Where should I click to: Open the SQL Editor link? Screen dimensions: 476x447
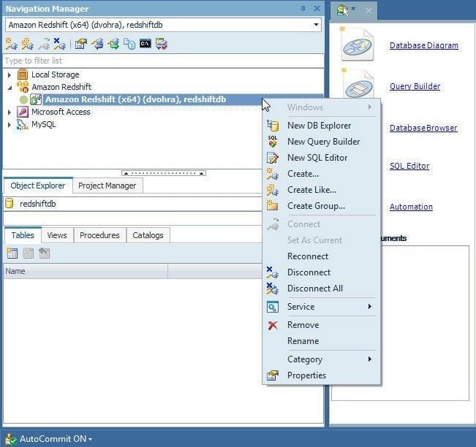[x=409, y=166]
